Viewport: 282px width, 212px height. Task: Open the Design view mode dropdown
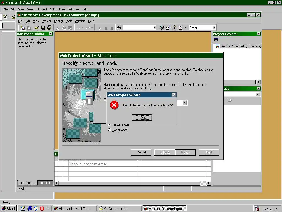tap(214, 28)
